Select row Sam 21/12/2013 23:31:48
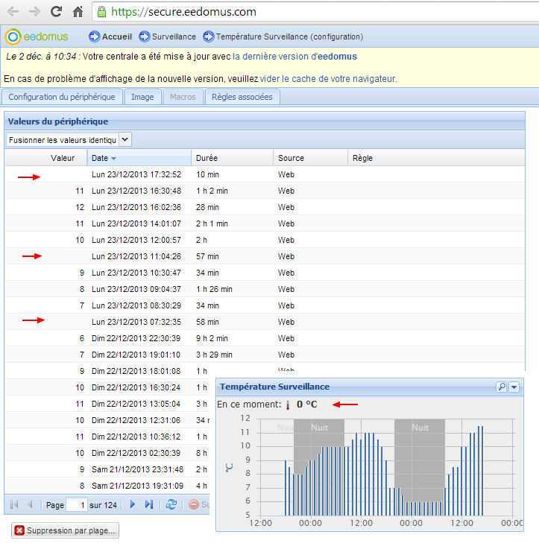539x552 pixels. click(107, 469)
